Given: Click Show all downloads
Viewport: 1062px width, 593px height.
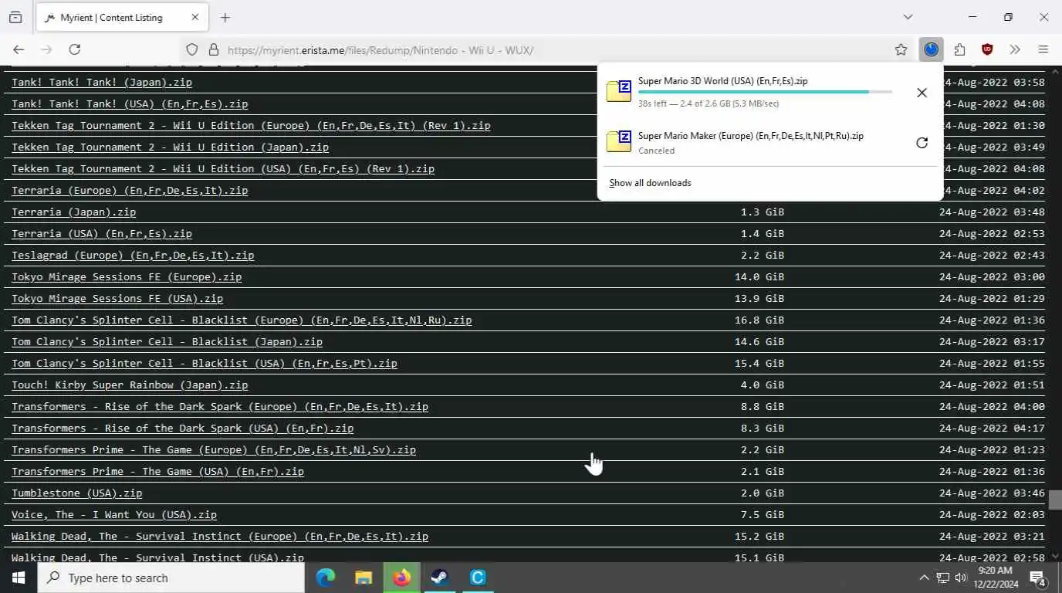Looking at the screenshot, I should pyautogui.click(x=650, y=183).
